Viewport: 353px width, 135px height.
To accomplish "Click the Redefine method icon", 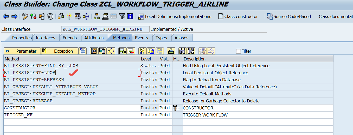I will coord(102,51).
